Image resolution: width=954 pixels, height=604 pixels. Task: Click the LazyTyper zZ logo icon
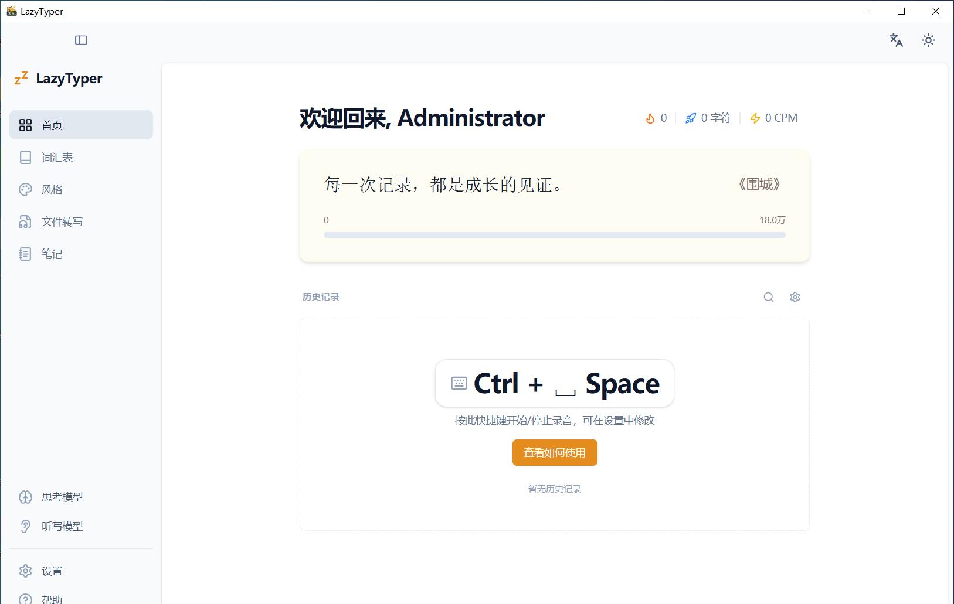tap(21, 78)
